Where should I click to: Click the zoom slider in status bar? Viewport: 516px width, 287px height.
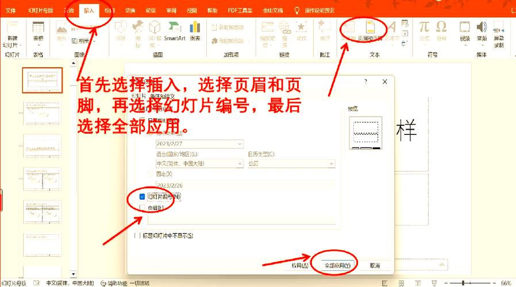[x=470, y=283]
